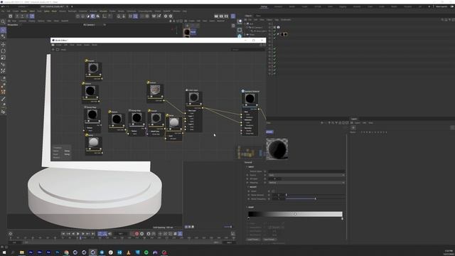This screenshot has width=455, height=256.
Task: Open the View menu in Node Editor
Action: [x=72, y=45]
